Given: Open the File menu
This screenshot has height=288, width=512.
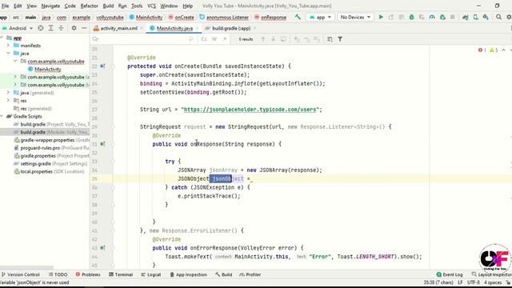Looking at the screenshot, I should (x=6, y=6).
